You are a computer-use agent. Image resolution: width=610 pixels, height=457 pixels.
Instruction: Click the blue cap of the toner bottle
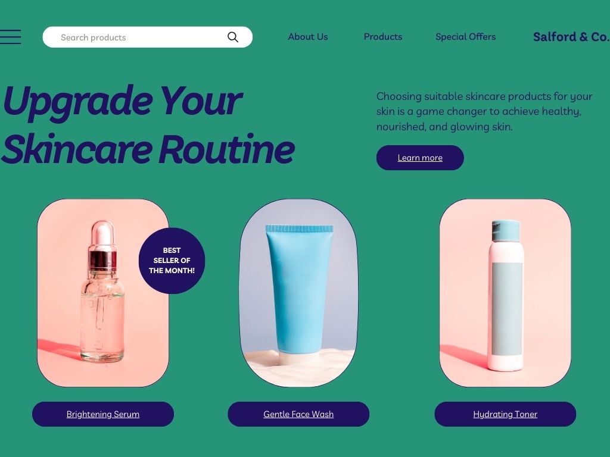506,230
